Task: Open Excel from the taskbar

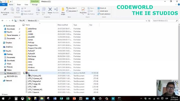Action: [68, 98]
